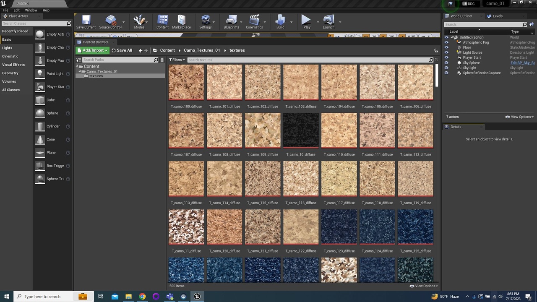Open World Outliner View Options dropdown
The width and height of the screenshot is (537, 302).
pyautogui.click(x=519, y=117)
